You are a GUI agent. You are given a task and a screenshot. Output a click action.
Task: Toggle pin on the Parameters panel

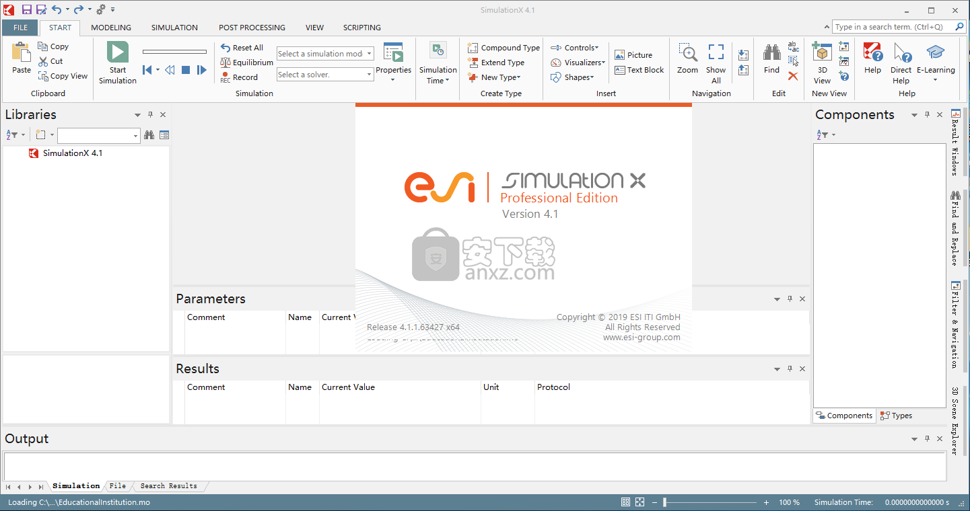pos(790,299)
